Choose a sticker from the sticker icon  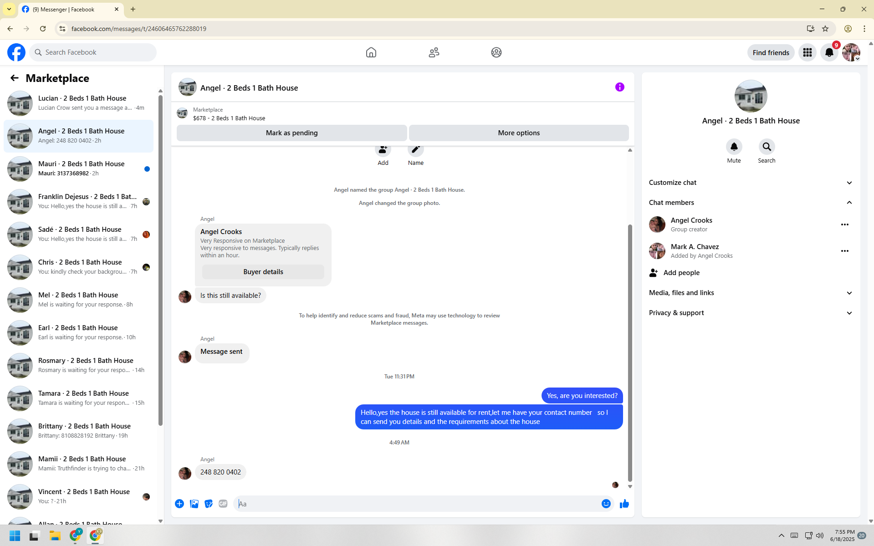pos(209,504)
